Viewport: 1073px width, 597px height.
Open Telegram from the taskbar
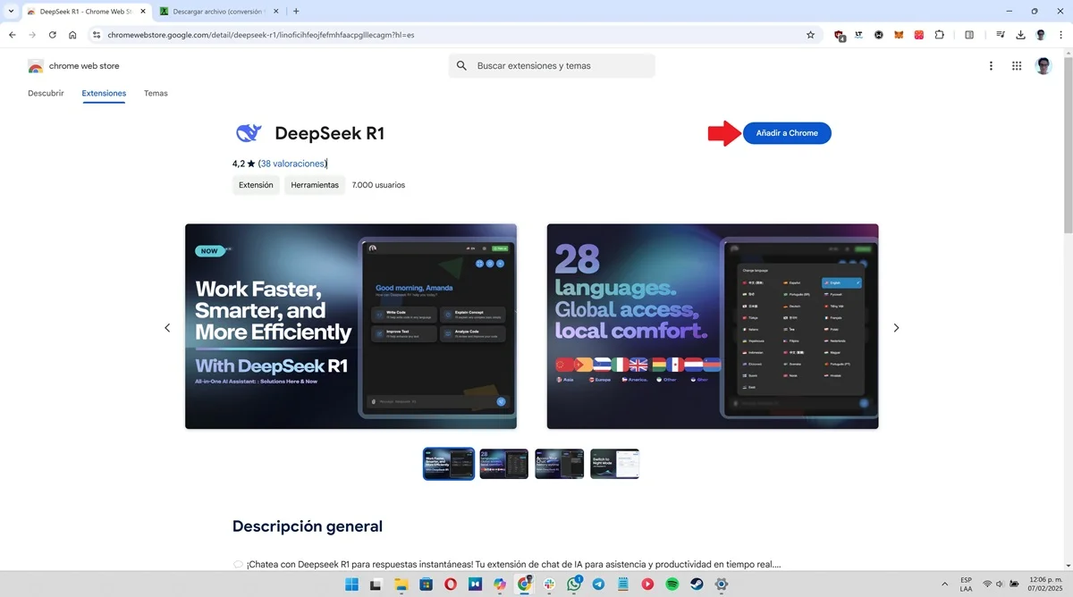[x=599, y=585]
